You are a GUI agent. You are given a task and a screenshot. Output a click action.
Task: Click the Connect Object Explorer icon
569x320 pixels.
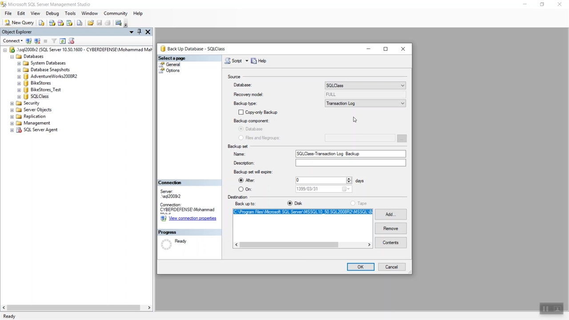click(28, 41)
